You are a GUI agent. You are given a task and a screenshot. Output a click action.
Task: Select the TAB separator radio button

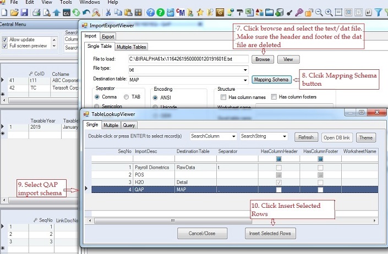(x=126, y=97)
